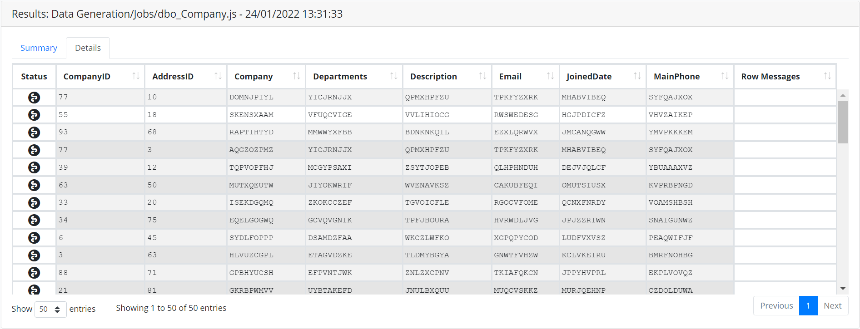The height and width of the screenshot is (329, 860).
Task: Click the status icon in CompanyID 88 row
Action: [x=34, y=273]
